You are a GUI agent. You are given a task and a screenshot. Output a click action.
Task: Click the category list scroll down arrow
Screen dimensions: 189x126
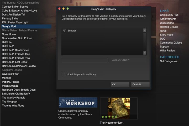[x=145, y=53]
